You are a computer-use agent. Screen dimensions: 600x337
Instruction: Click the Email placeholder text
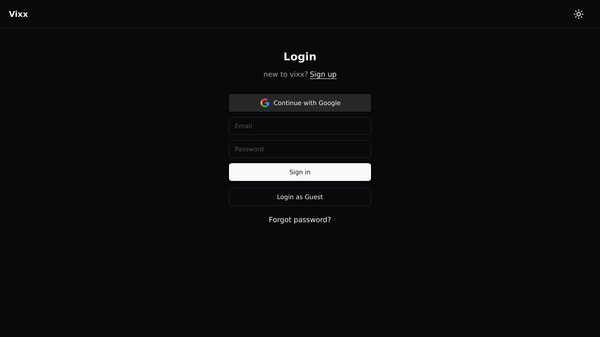pyautogui.click(x=243, y=126)
